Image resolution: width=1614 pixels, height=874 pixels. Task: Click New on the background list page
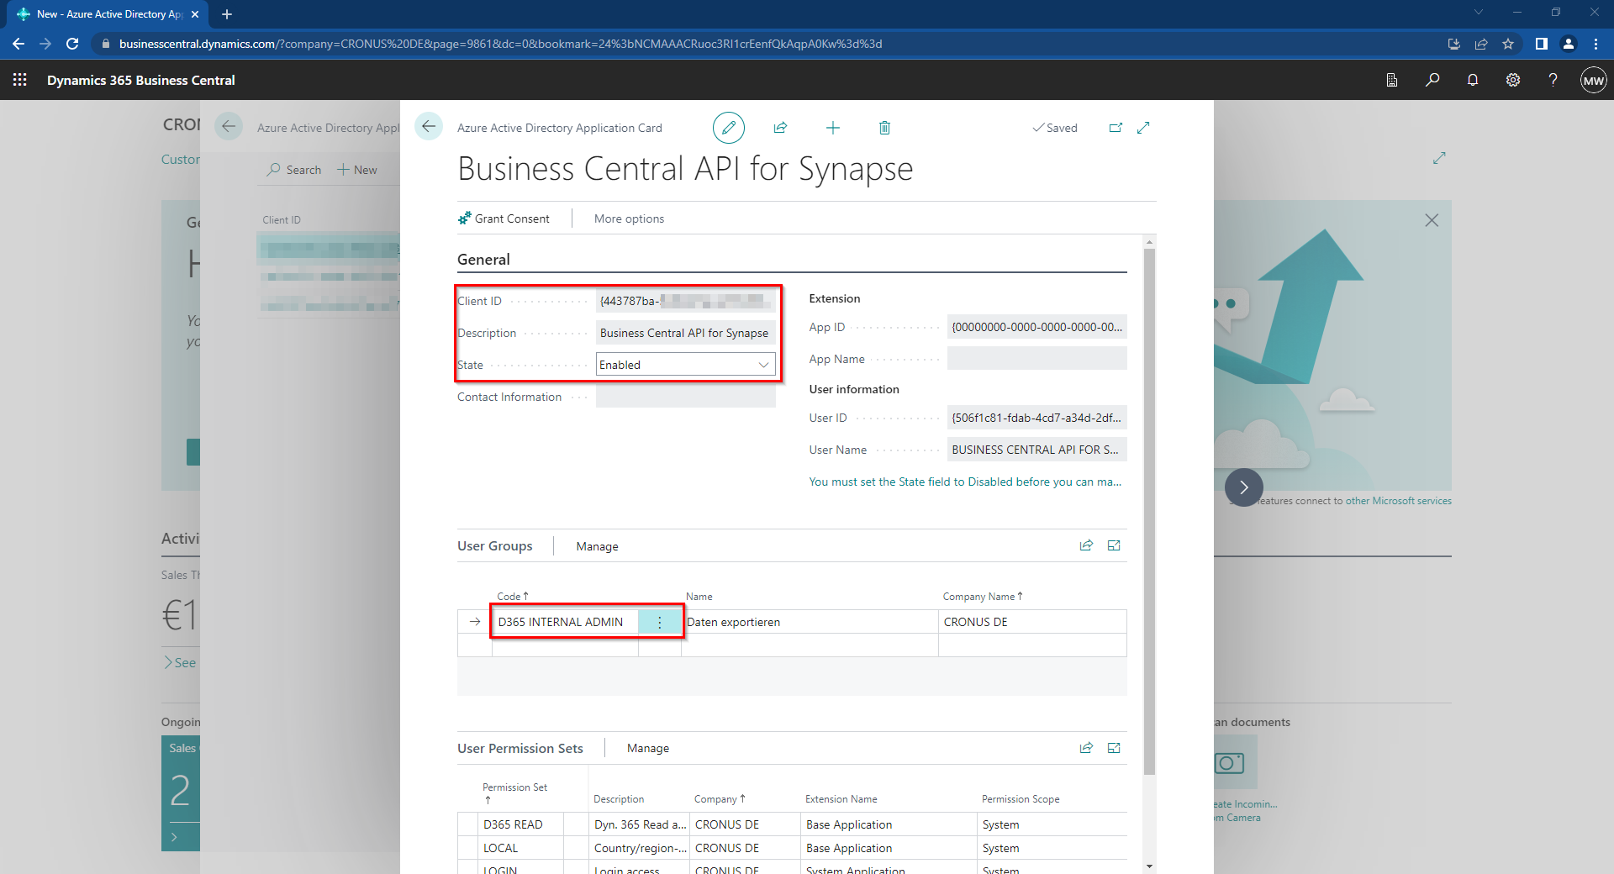[357, 170]
